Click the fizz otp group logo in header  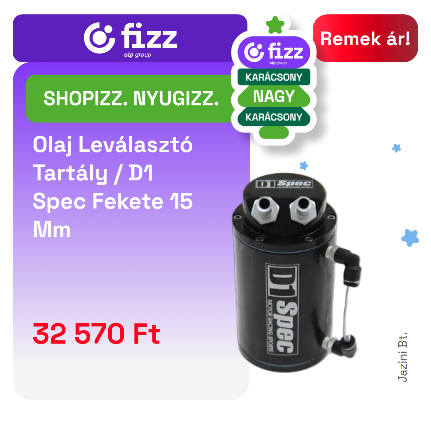130,40
